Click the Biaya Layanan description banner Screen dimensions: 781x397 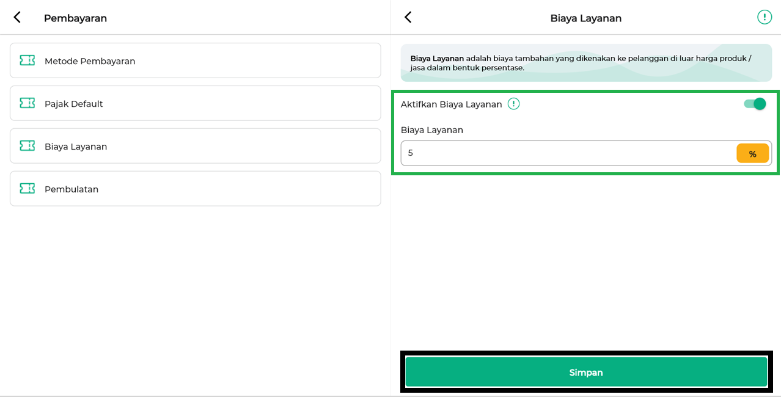click(x=585, y=63)
